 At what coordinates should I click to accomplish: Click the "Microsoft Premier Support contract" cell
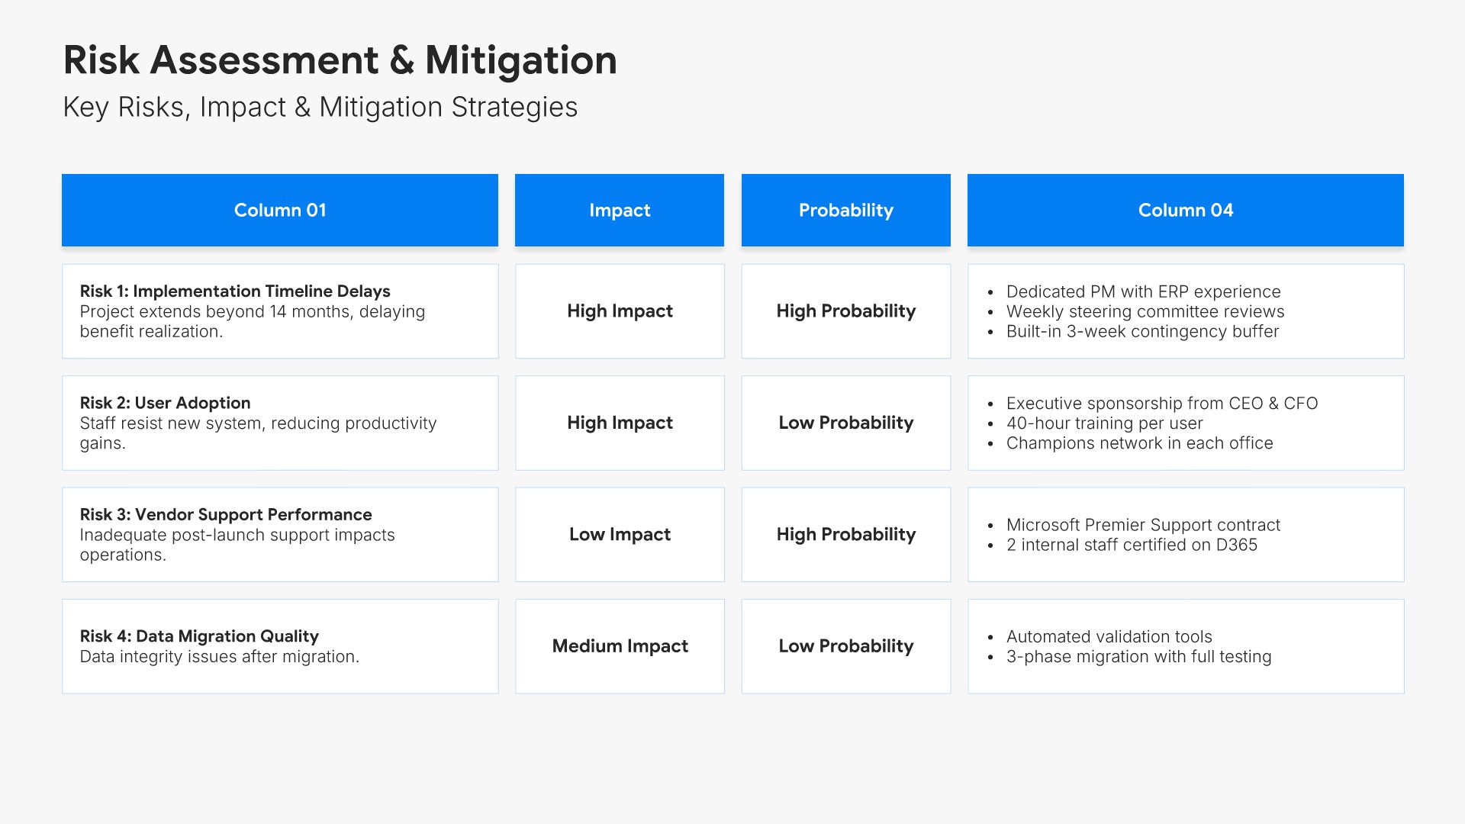coord(1185,534)
